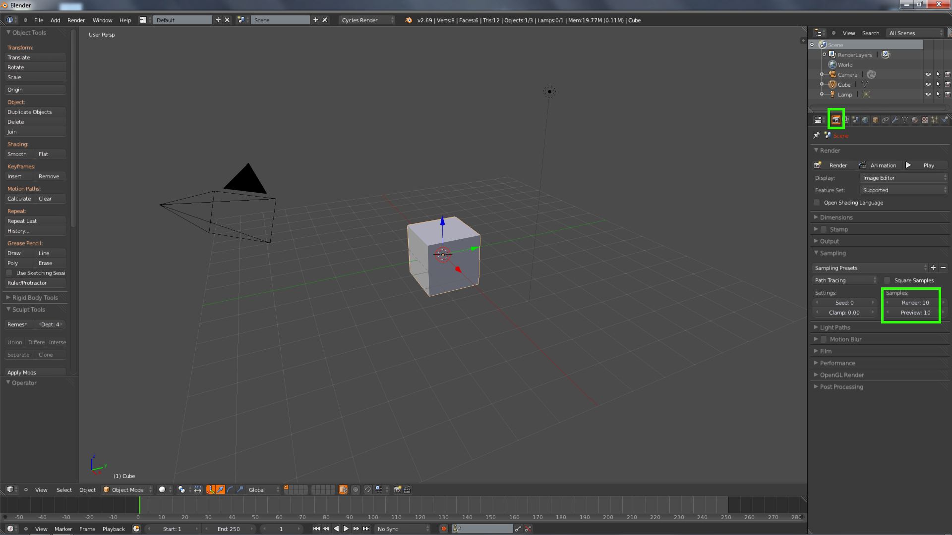Open the Object Mode dropdown
The height and width of the screenshot is (535, 952).
(127, 490)
